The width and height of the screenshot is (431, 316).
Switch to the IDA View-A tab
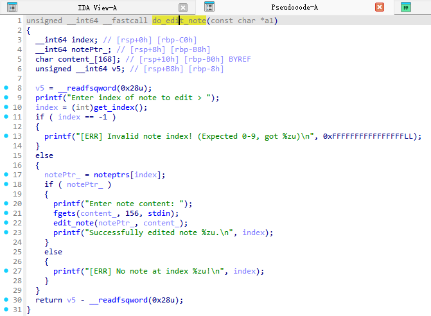click(x=96, y=7)
